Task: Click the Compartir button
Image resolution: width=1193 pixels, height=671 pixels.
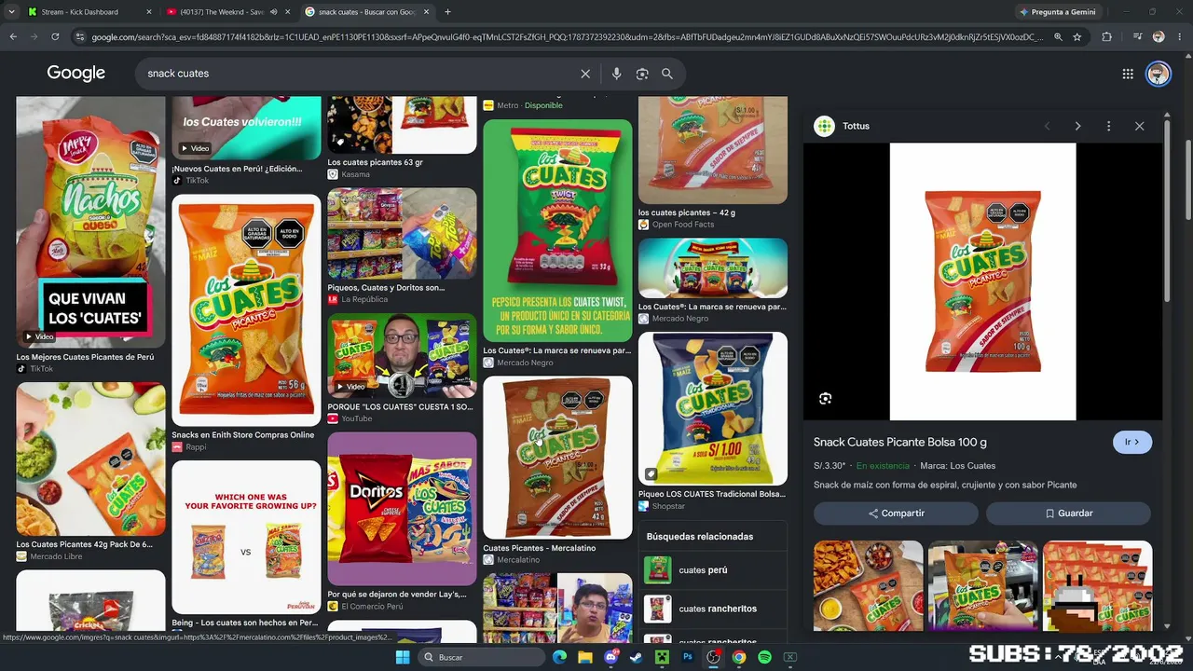Action: pyautogui.click(x=896, y=514)
